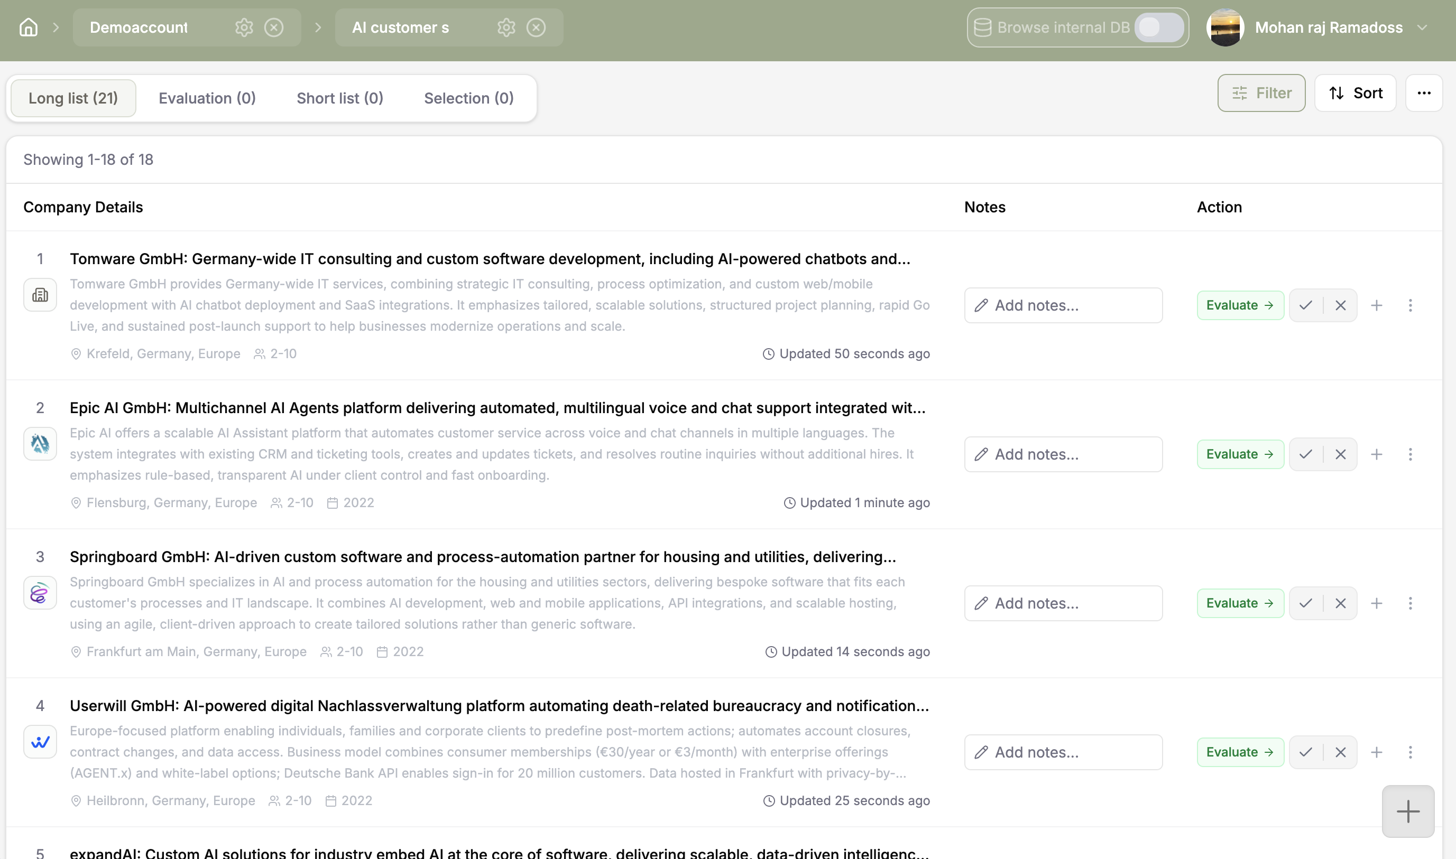This screenshot has width=1456, height=859.
Task: Open the Epic AI GmbH company title
Action: click(497, 407)
